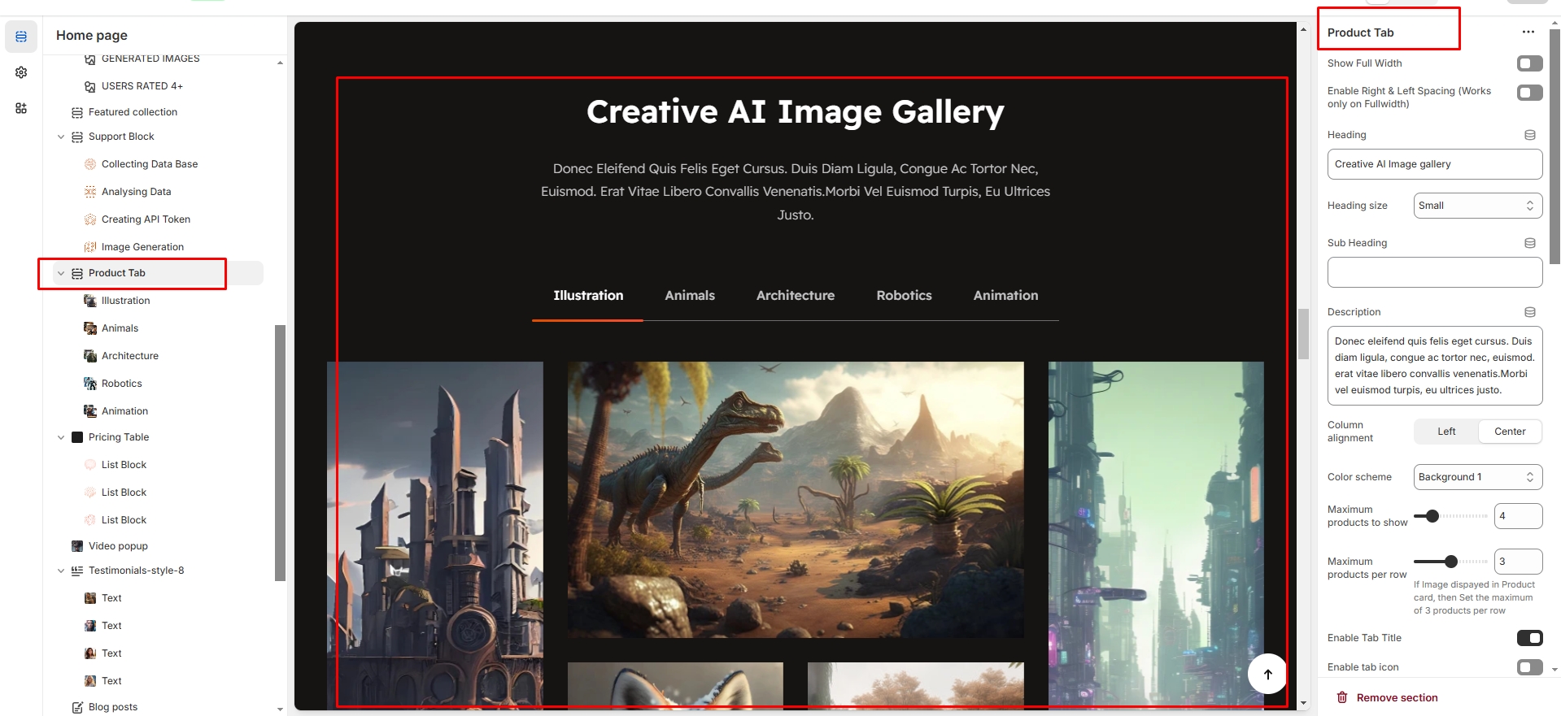The height and width of the screenshot is (716, 1561).
Task: Open the Heading size dropdown
Action: pos(1477,206)
